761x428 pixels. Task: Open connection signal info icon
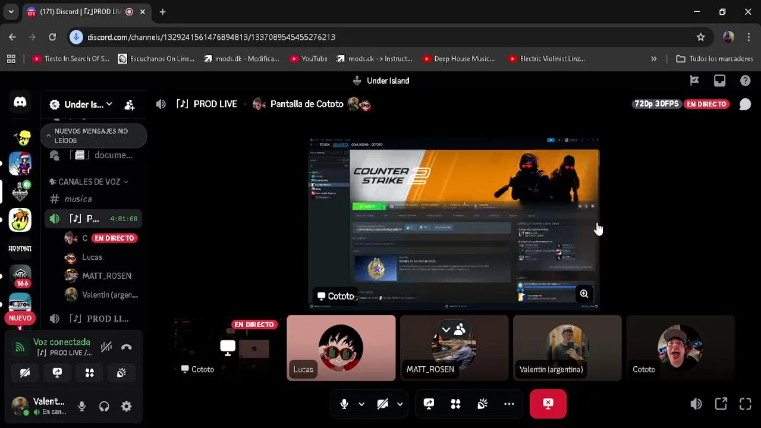pos(20,347)
